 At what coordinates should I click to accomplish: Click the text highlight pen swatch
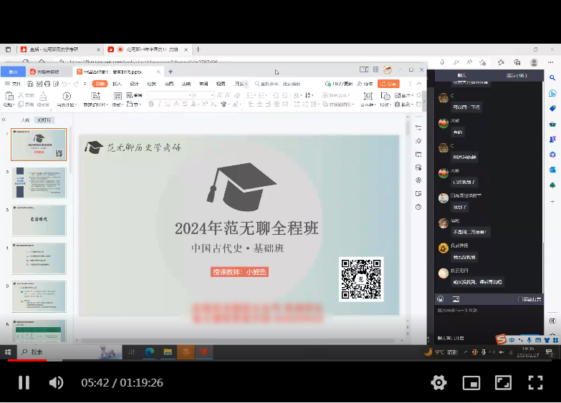[235, 104]
